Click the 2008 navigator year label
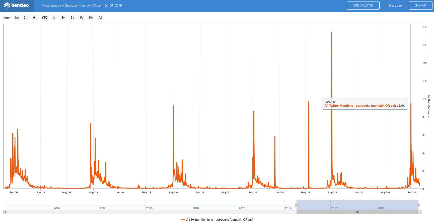Screen dimensions: 434x224 [150, 208]
